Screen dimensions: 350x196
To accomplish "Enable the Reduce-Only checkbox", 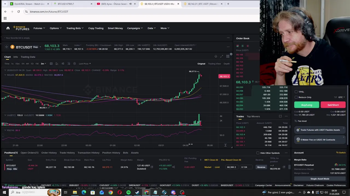I will pyautogui.click(x=296, y=97).
